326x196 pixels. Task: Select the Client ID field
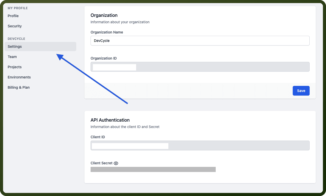pos(200,145)
